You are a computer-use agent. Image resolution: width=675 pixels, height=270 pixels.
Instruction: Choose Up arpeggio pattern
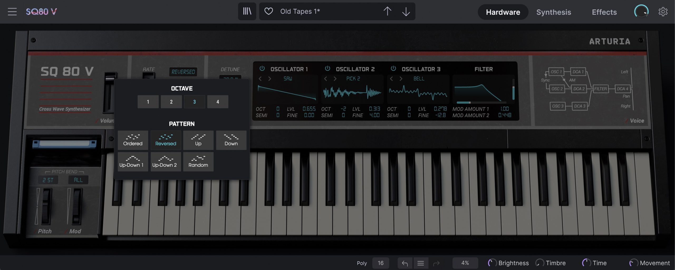[x=198, y=140]
